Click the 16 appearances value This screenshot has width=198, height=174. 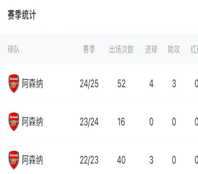click(x=121, y=122)
